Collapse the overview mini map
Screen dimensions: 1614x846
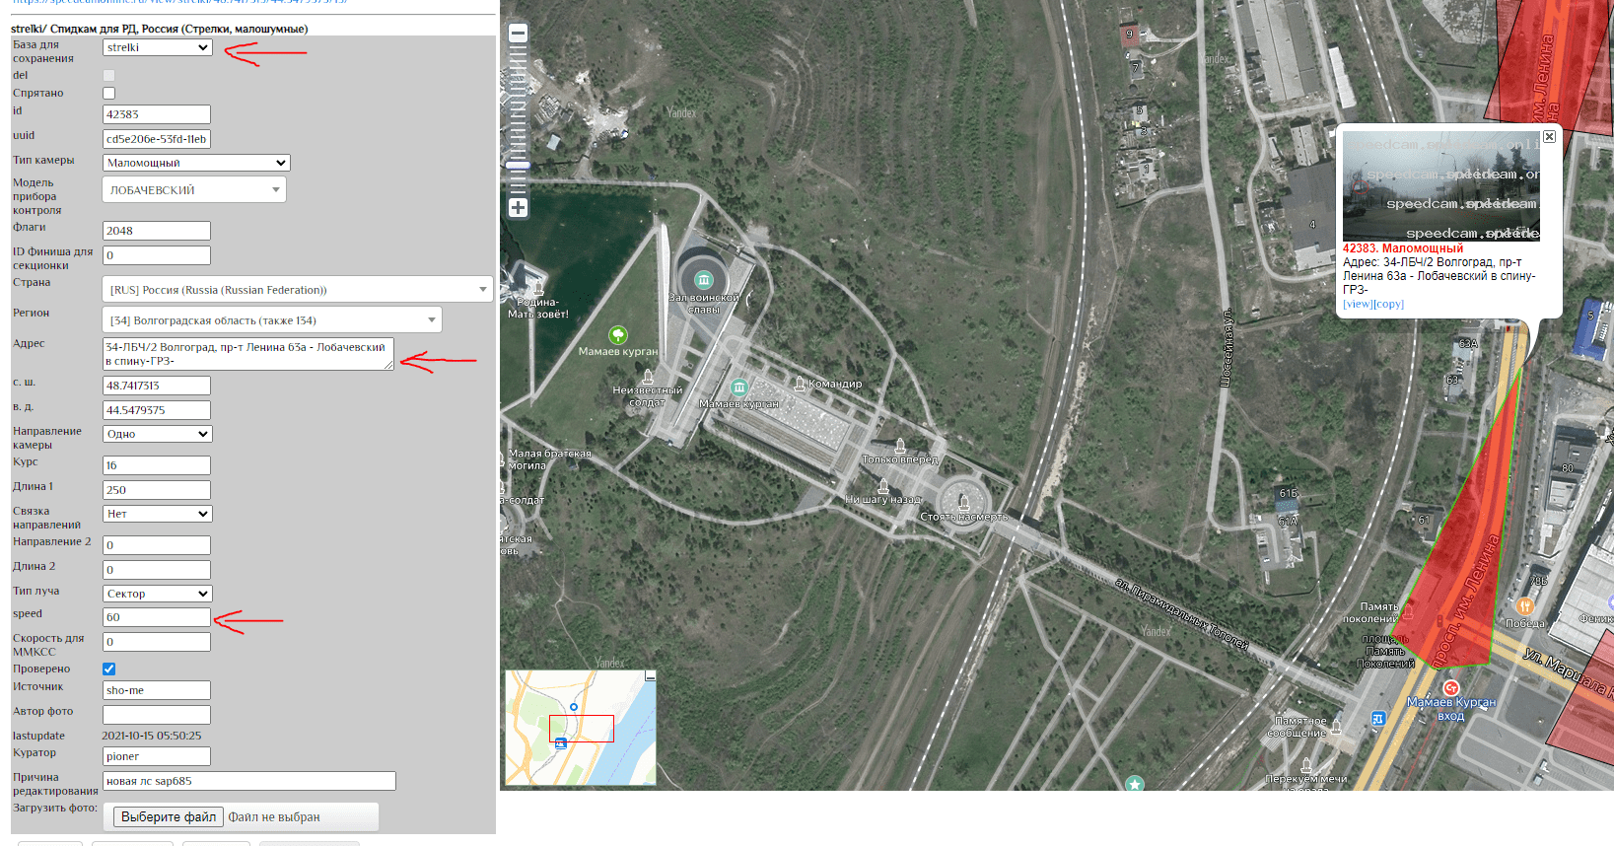650,676
